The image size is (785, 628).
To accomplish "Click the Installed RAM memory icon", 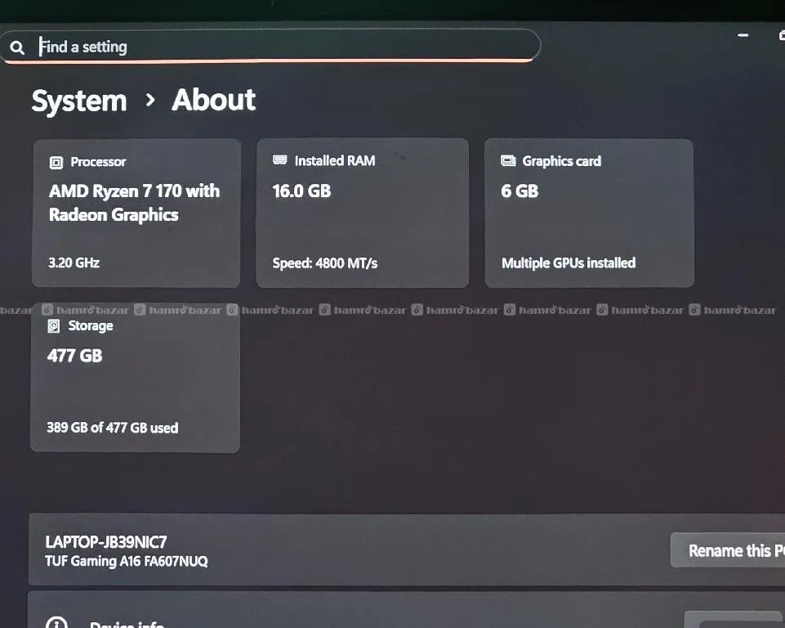I will (280, 160).
